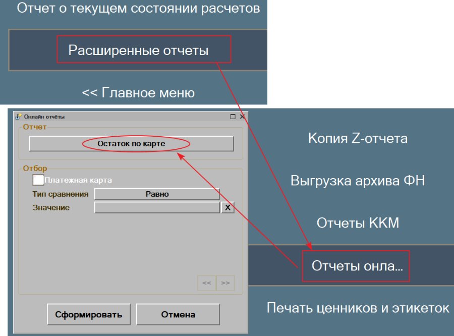Click the Онлайн отчёты title bar icon
The height and width of the screenshot is (336, 454).
click(18, 117)
